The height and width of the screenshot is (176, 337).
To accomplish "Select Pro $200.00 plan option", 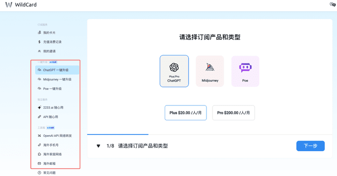I will tap(234, 113).
